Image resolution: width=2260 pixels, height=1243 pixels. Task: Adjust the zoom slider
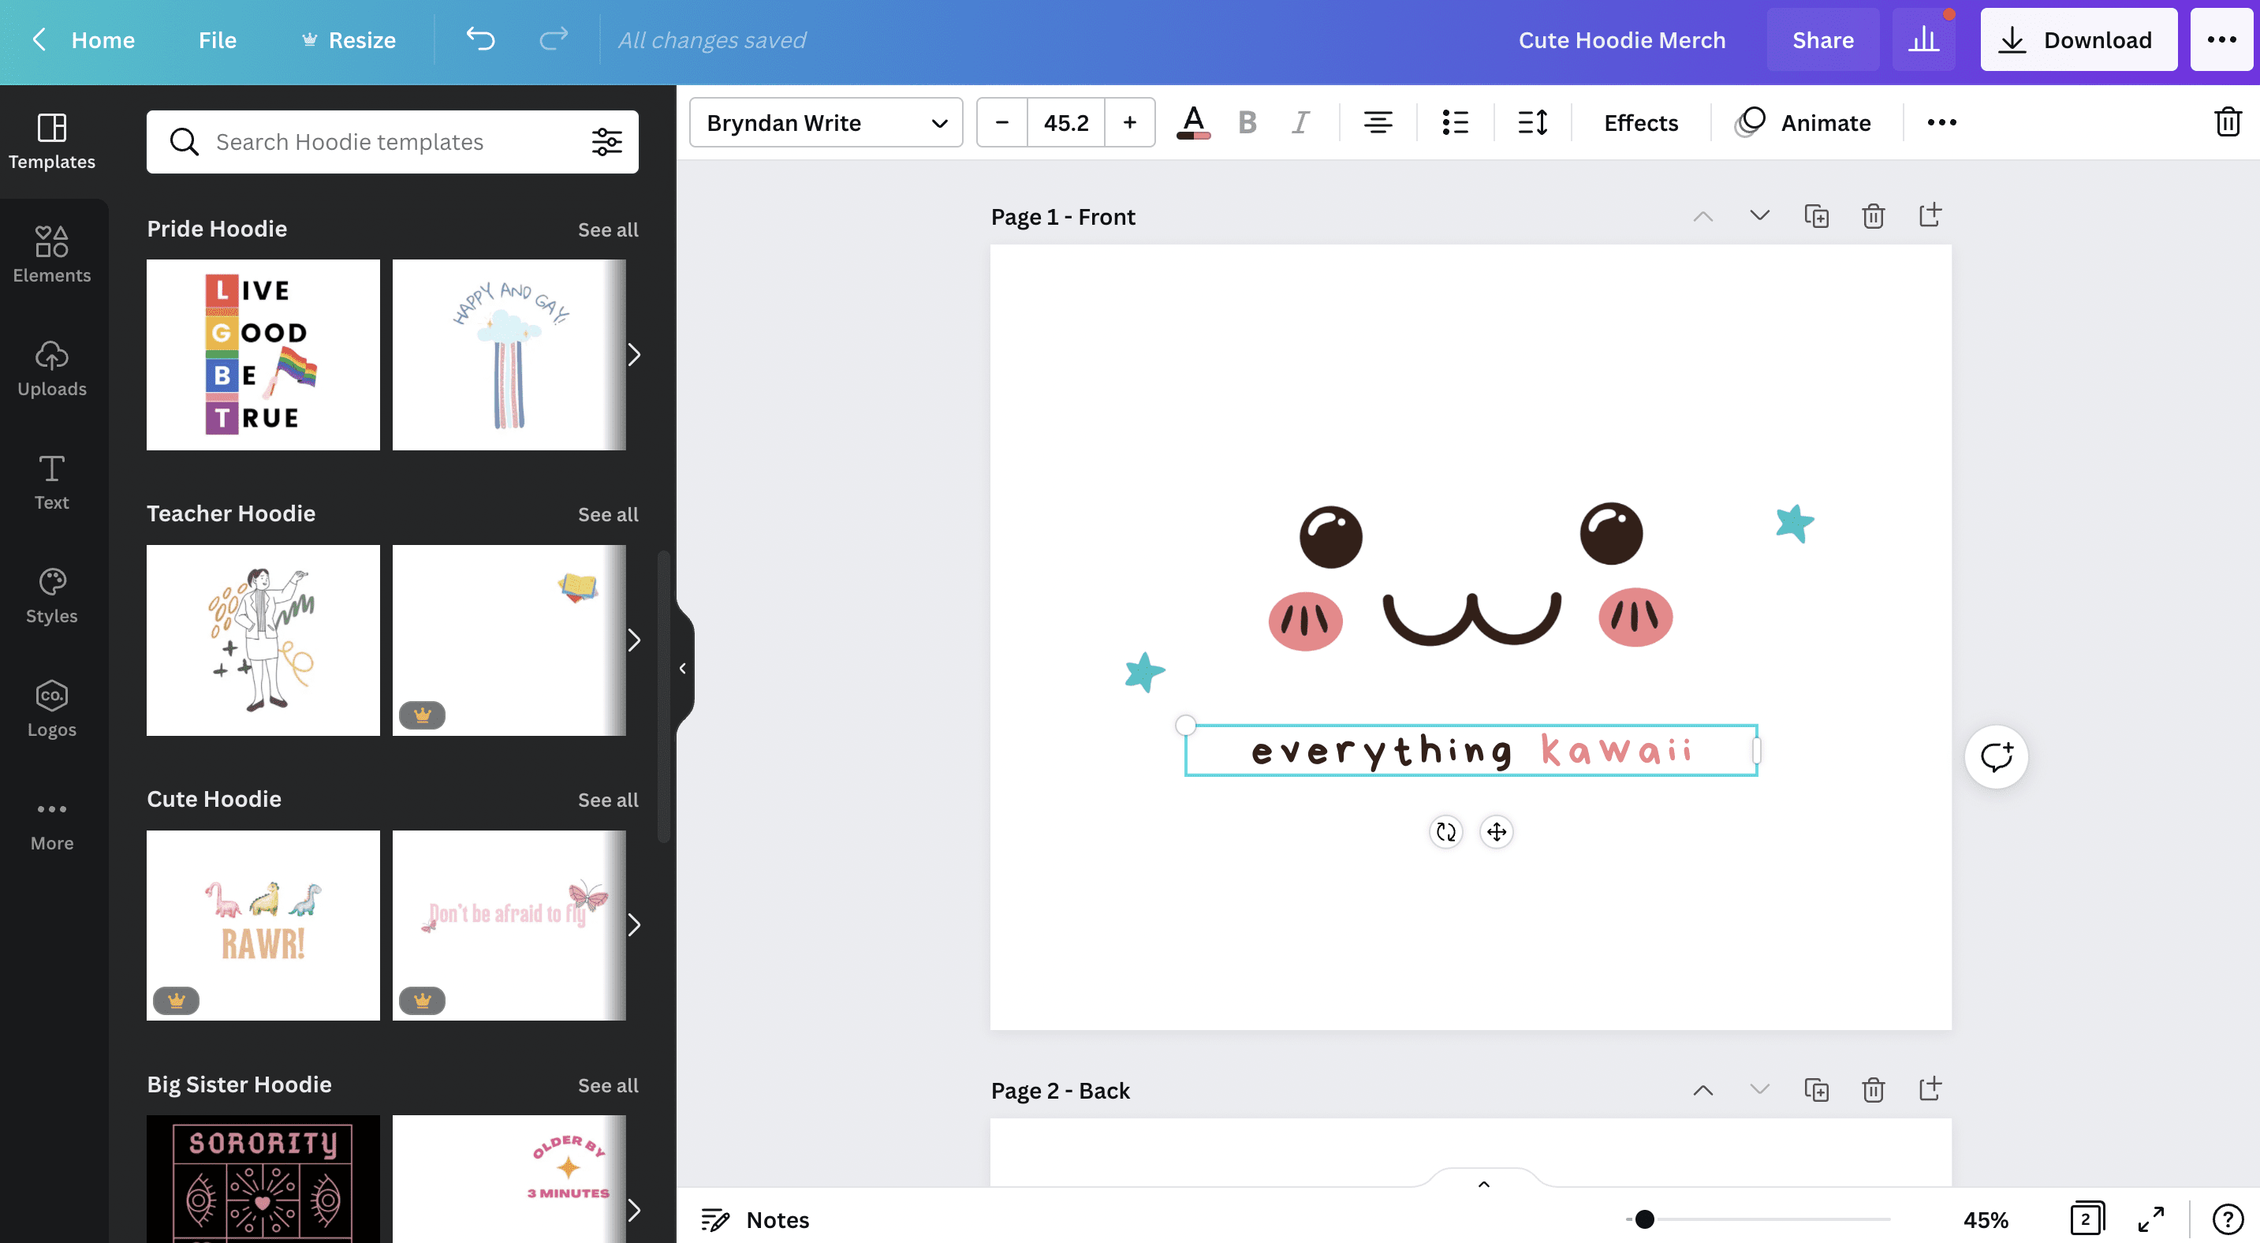point(1643,1219)
